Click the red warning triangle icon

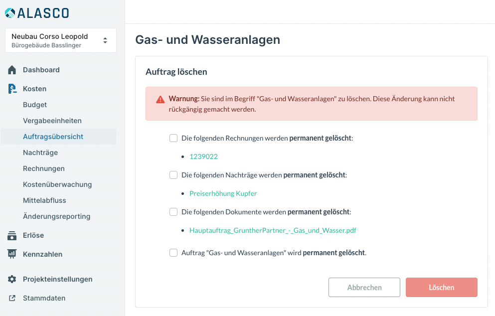point(161,100)
